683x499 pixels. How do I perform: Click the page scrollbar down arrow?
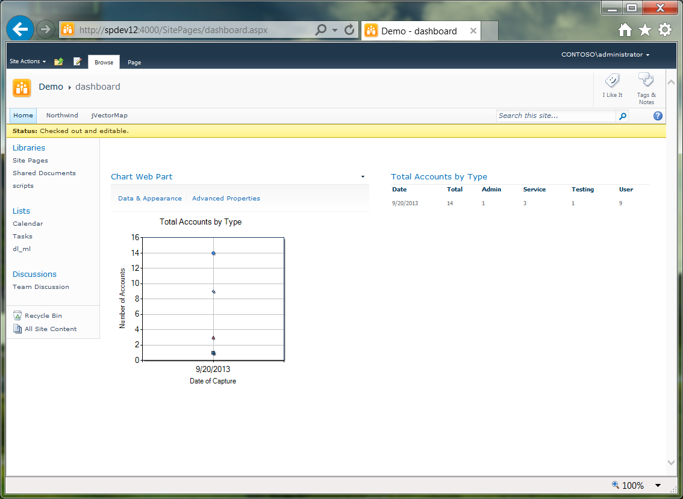pos(671,463)
